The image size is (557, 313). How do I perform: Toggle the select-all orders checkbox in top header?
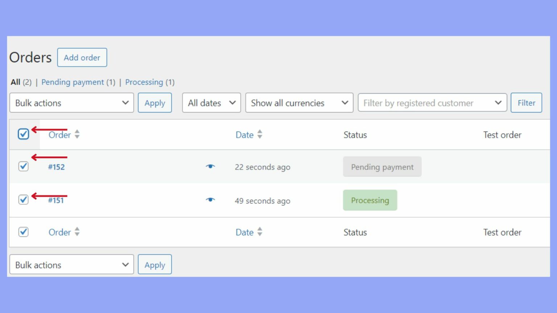pyautogui.click(x=23, y=134)
